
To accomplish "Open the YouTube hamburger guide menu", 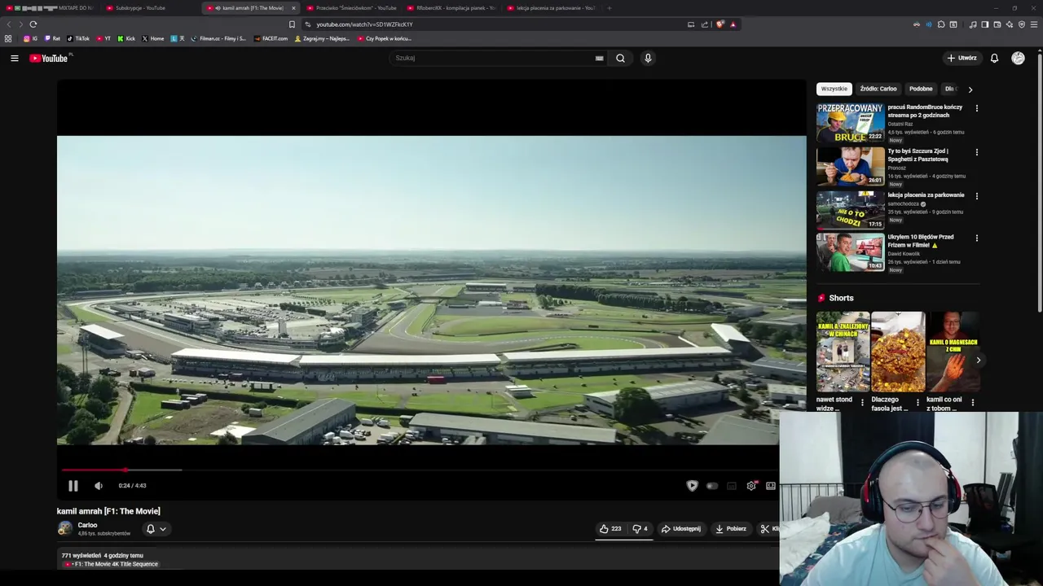I will tap(14, 58).
